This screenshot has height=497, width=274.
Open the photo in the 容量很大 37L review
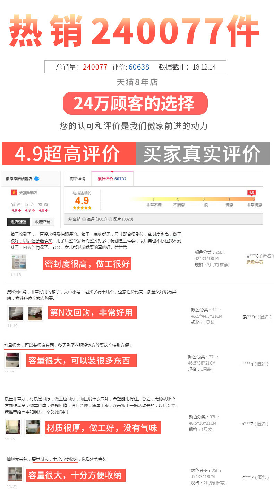pyautogui.click(x=12, y=360)
